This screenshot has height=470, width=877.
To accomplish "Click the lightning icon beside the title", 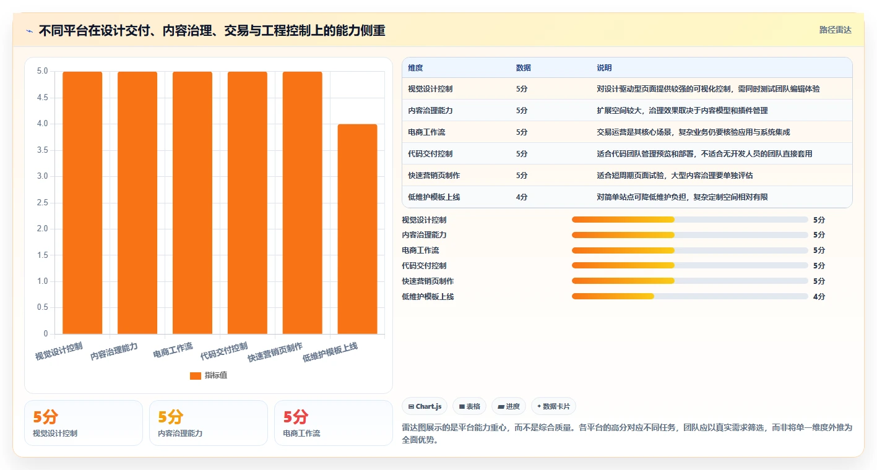I will [29, 31].
